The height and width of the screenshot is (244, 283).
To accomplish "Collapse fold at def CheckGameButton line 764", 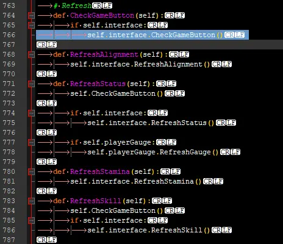I will 32,15.
